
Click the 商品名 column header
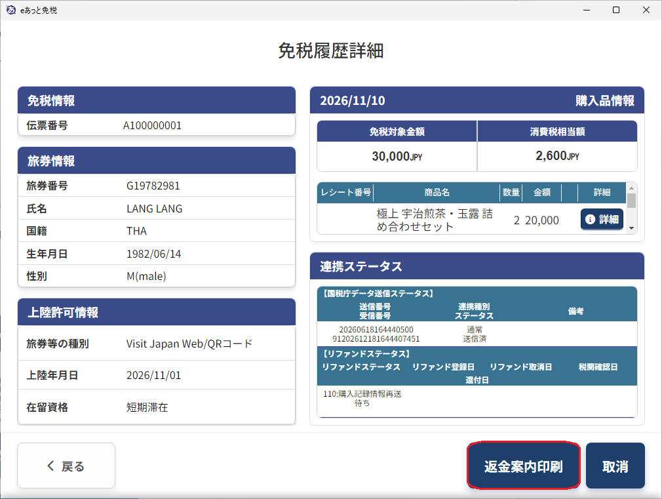(x=437, y=192)
